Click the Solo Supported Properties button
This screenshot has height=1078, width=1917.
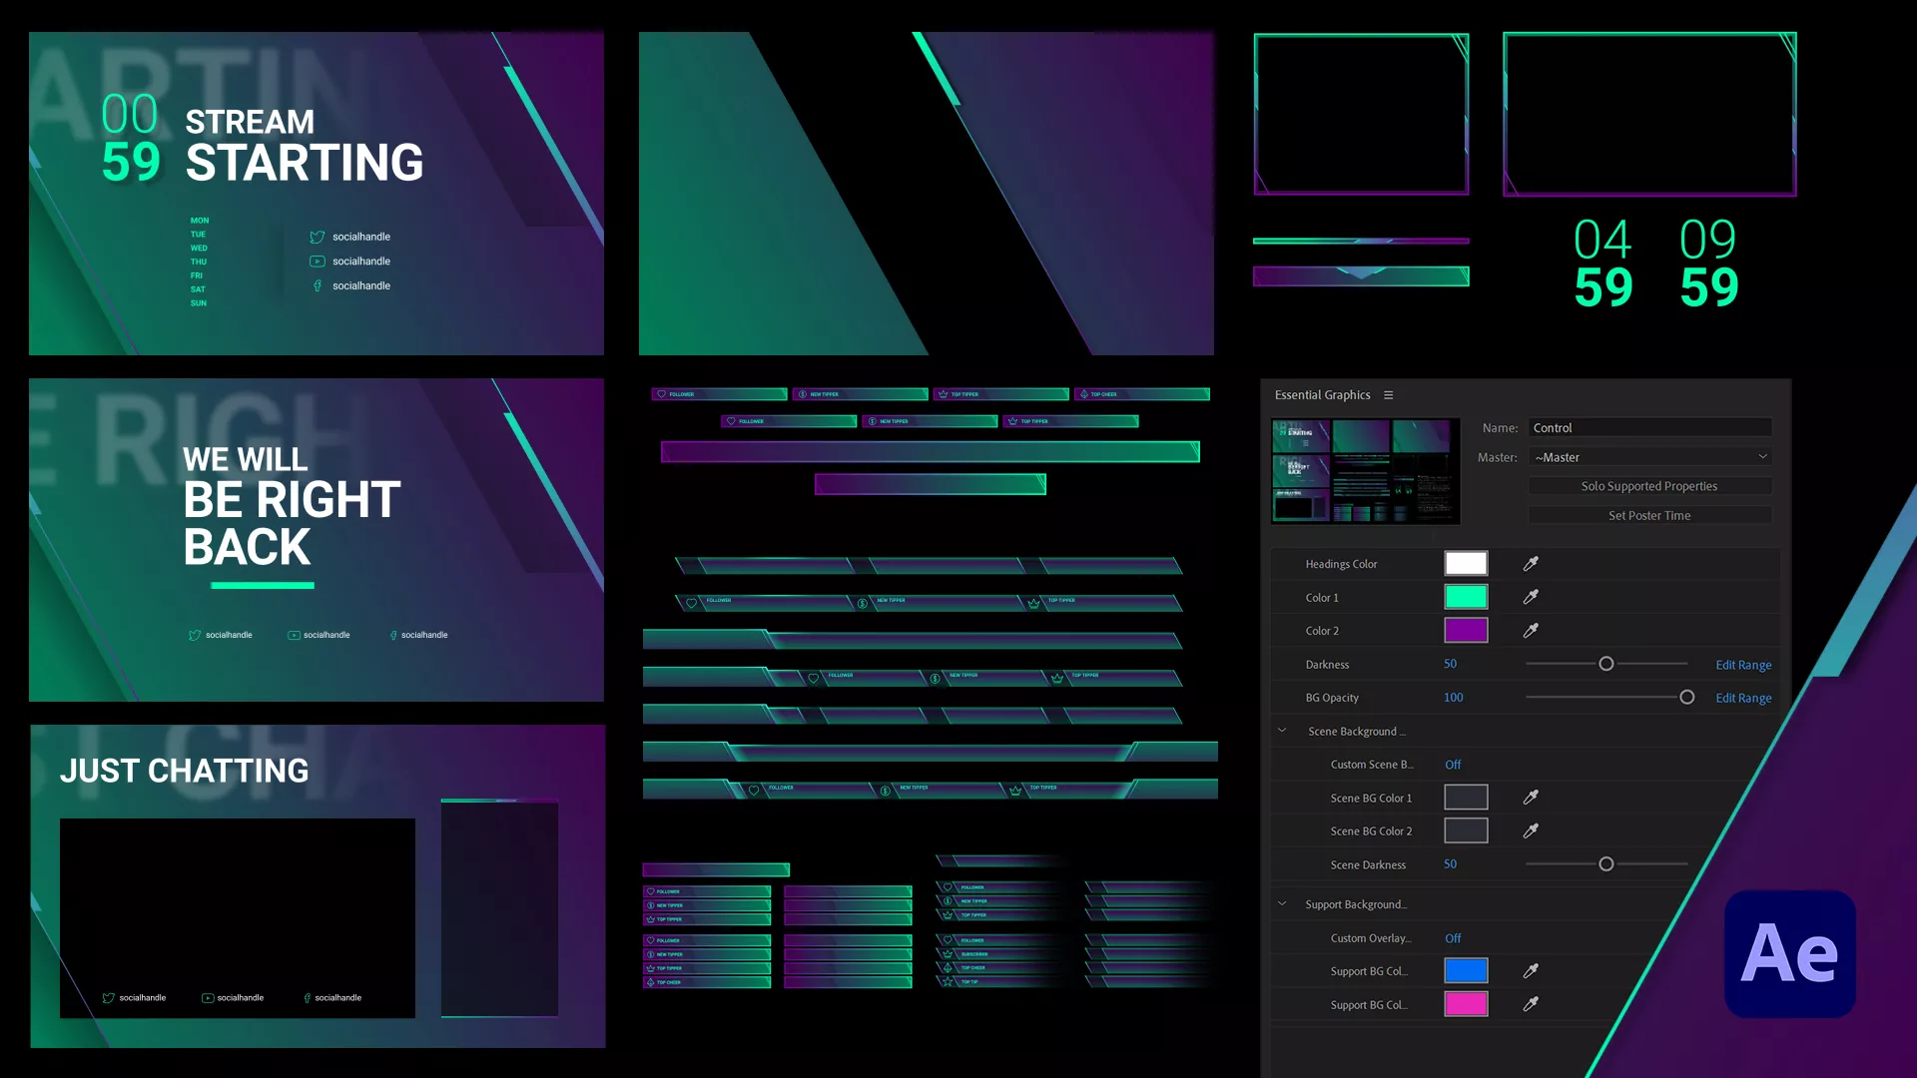pos(1649,486)
